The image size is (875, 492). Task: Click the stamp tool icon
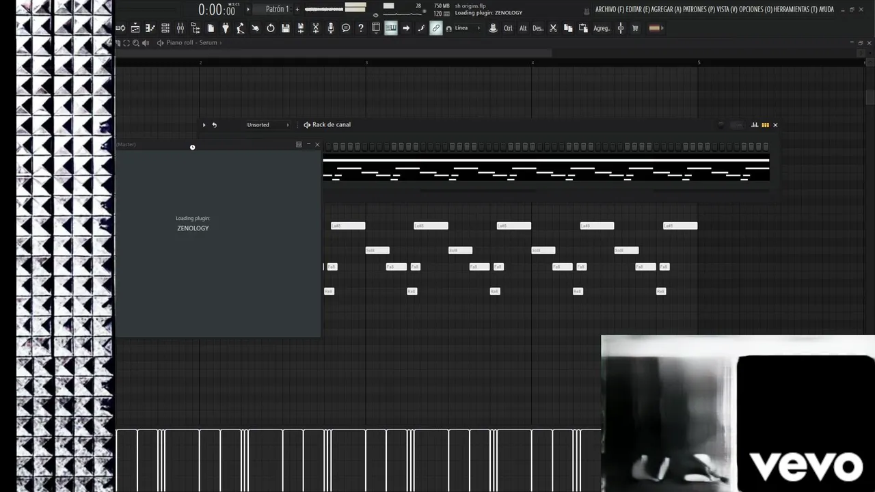point(493,28)
